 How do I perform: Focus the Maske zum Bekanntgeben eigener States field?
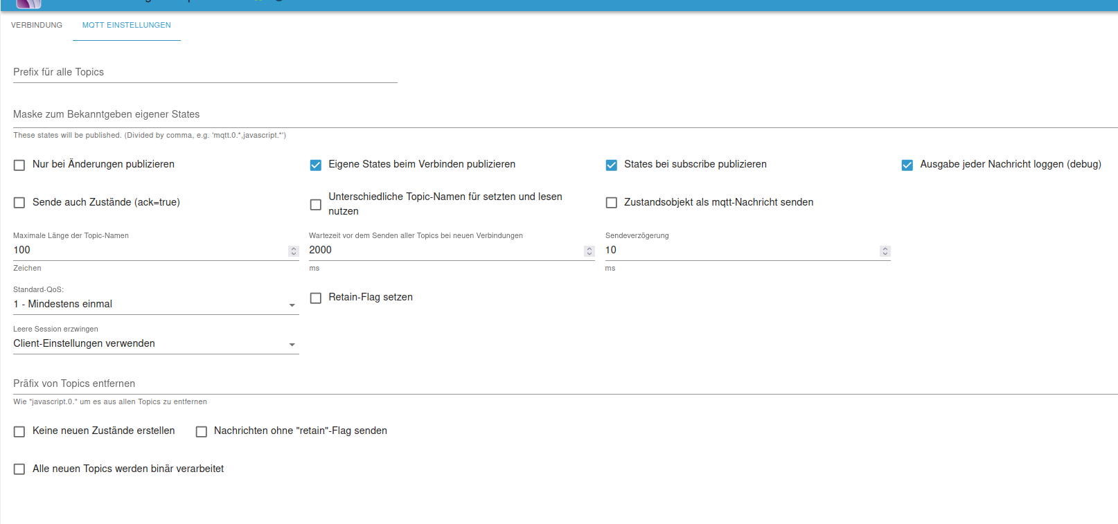click(565, 114)
